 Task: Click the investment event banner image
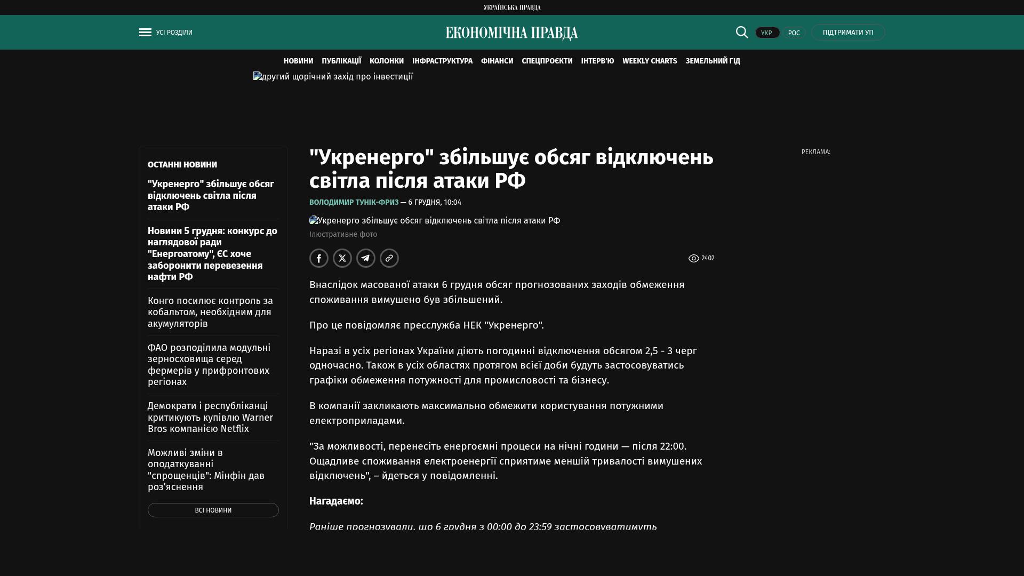[333, 77]
